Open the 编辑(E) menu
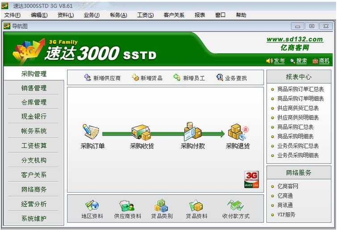The image size is (337, 230). (39, 15)
